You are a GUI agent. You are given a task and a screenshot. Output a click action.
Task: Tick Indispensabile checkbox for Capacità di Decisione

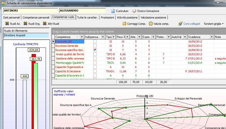click(95, 71)
